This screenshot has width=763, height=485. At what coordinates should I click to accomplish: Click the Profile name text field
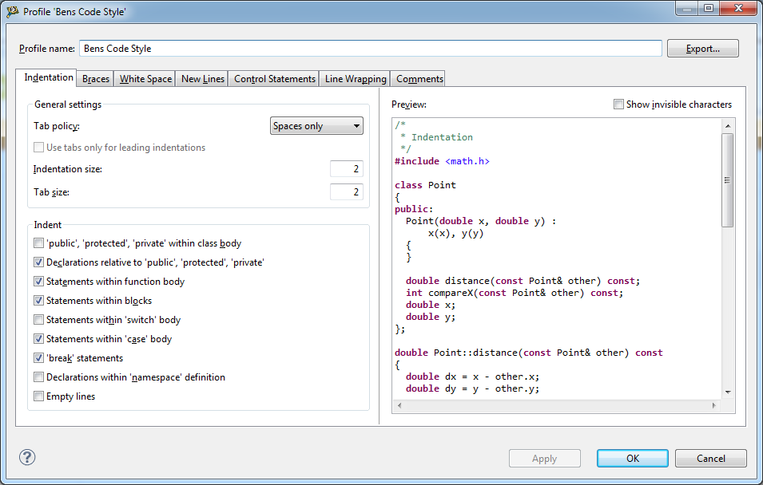370,49
